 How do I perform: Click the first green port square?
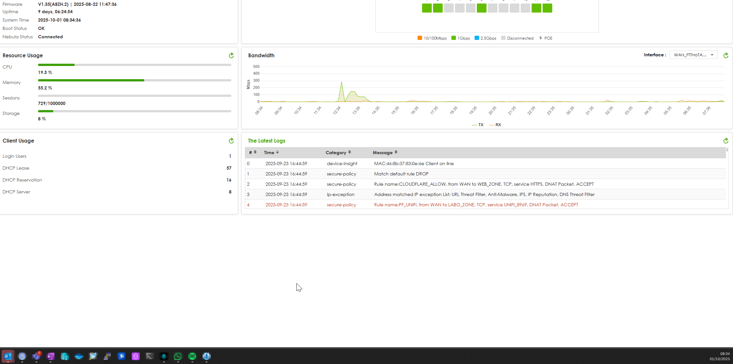427,8
